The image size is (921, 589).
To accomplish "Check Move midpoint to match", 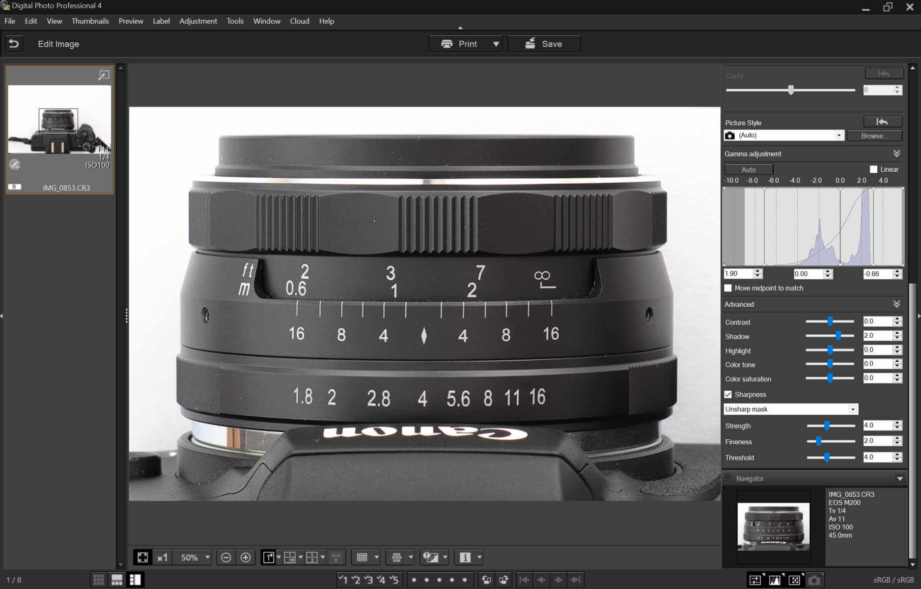I will (x=728, y=288).
